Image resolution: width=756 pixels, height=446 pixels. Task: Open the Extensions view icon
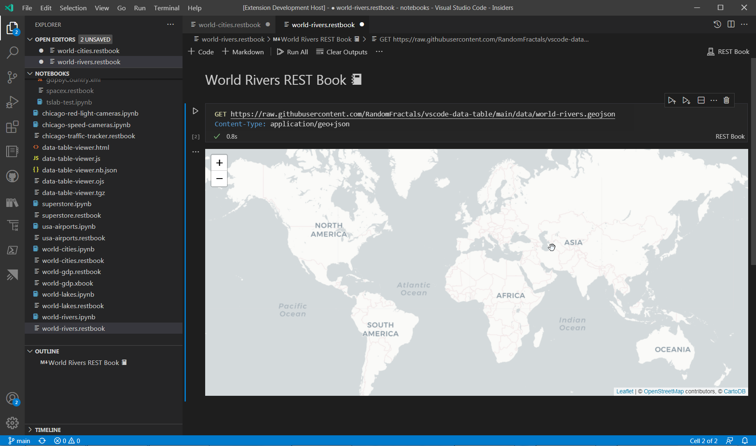[12, 127]
